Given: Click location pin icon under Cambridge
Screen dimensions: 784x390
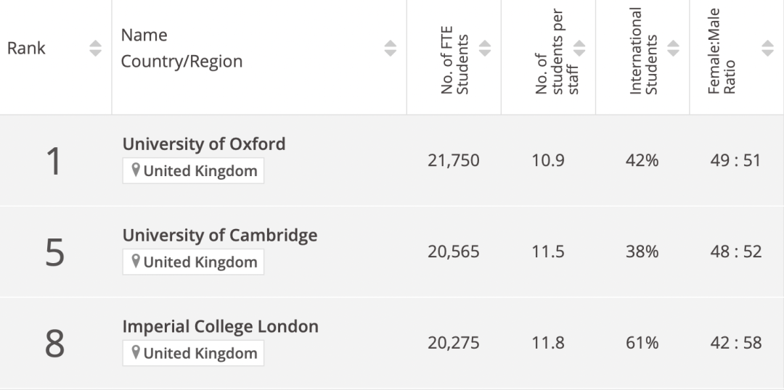Looking at the screenshot, I should 135,261.
